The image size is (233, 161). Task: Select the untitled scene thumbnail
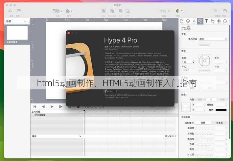click(17, 33)
